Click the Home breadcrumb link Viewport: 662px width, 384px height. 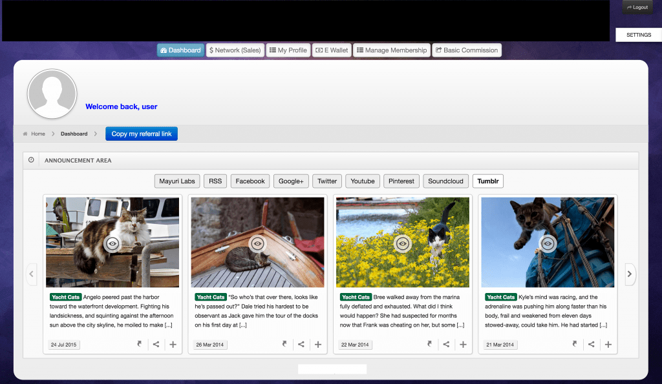[x=38, y=134]
